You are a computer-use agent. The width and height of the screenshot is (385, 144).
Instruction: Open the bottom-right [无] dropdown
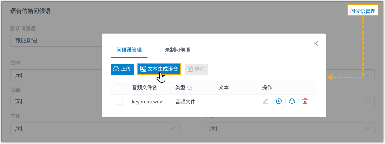[x=289, y=128]
